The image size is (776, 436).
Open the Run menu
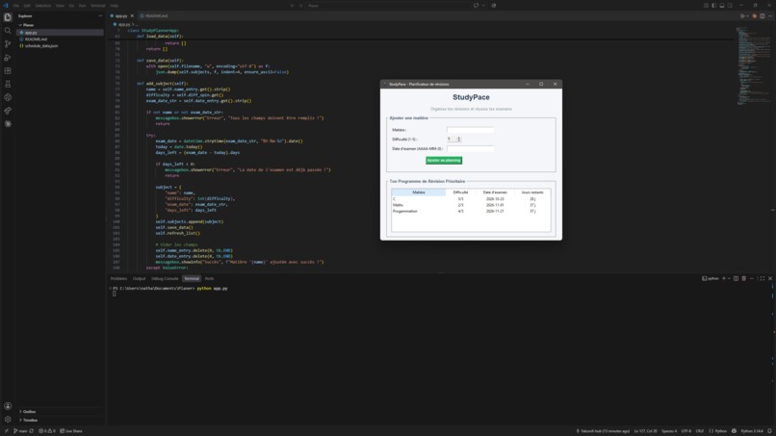click(82, 6)
